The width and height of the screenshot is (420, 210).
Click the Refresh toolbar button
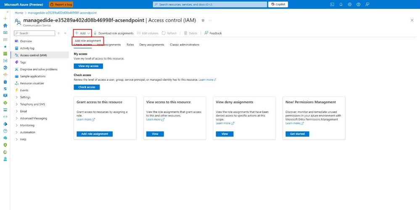[x=169, y=33]
